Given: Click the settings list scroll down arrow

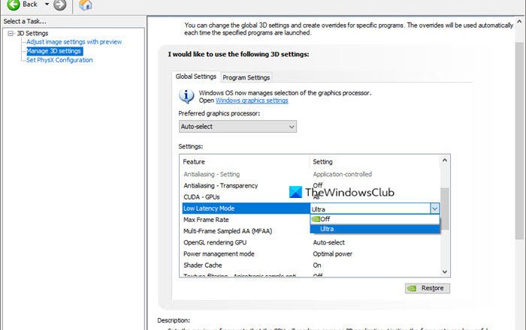Looking at the screenshot, I should tap(445, 271).
